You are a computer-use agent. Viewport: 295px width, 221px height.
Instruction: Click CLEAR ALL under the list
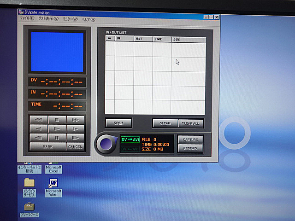point(191,123)
